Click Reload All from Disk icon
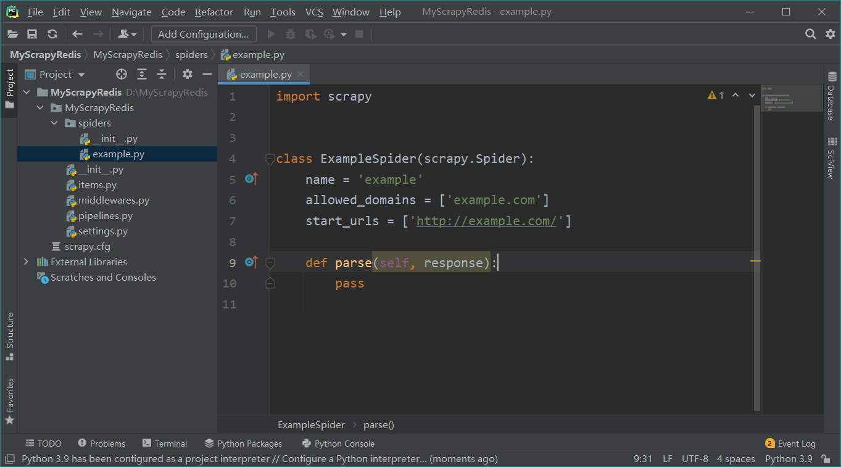 (52, 35)
